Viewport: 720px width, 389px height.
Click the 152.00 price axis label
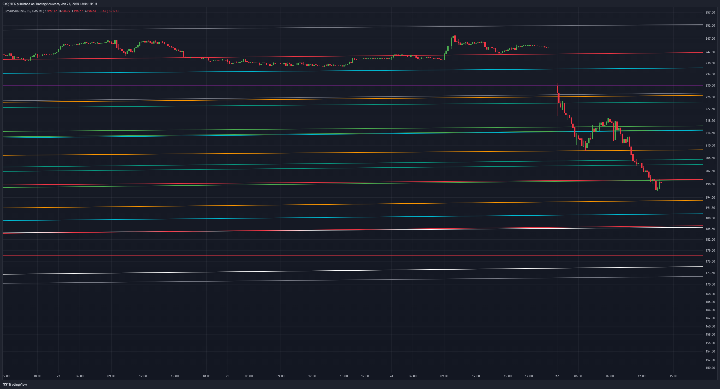click(710, 360)
